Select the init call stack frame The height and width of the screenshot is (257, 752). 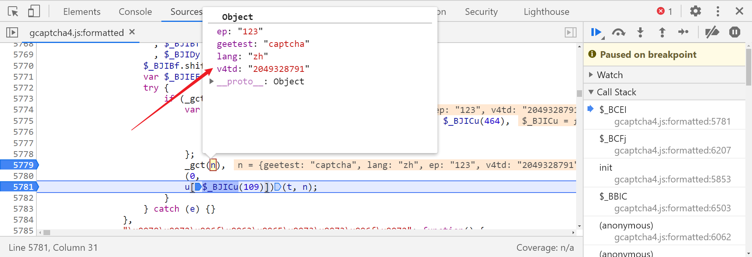coord(664,173)
